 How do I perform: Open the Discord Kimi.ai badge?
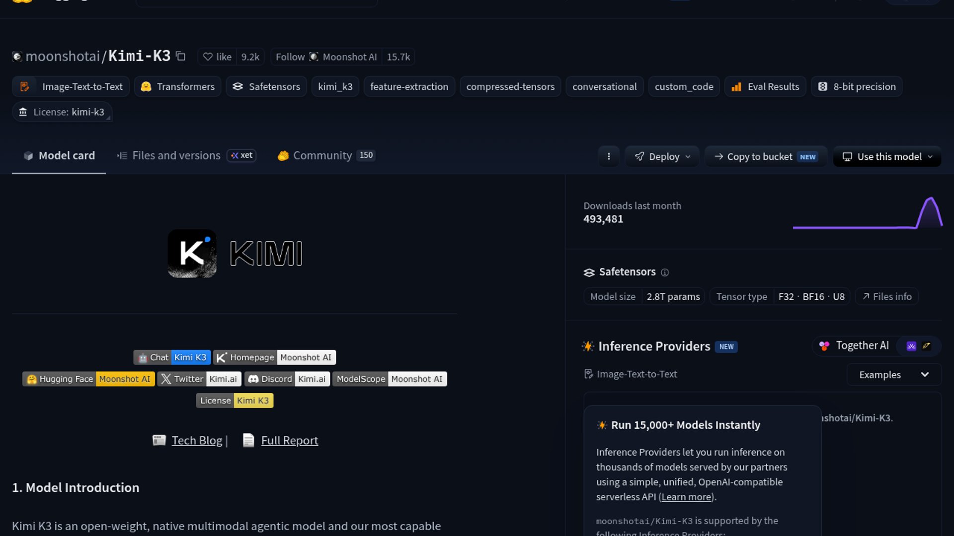(x=287, y=379)
